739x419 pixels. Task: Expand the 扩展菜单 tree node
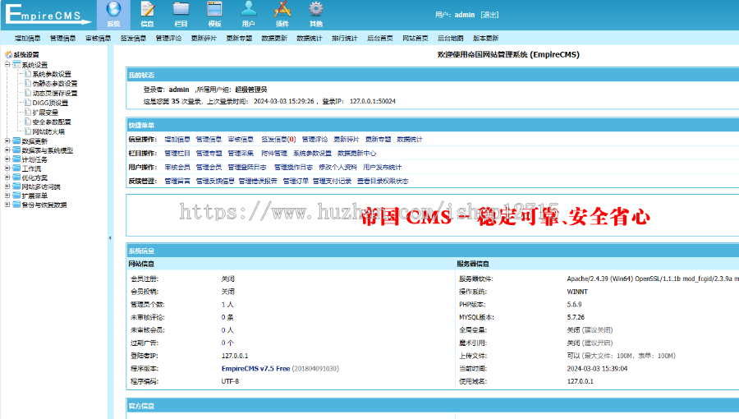click(7, 196)
